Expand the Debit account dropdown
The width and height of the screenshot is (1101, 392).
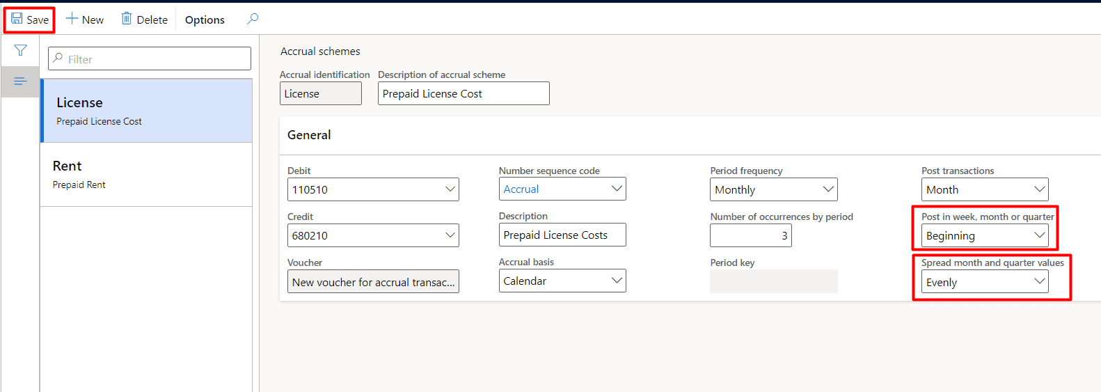[450, 189]
